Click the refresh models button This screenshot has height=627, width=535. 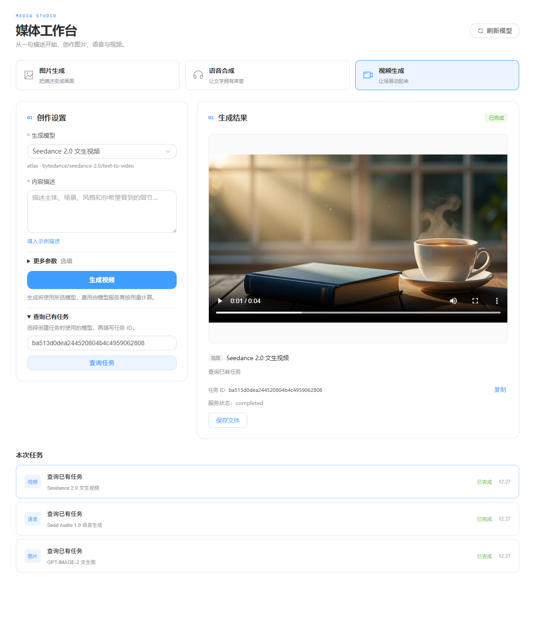(494, 31)
